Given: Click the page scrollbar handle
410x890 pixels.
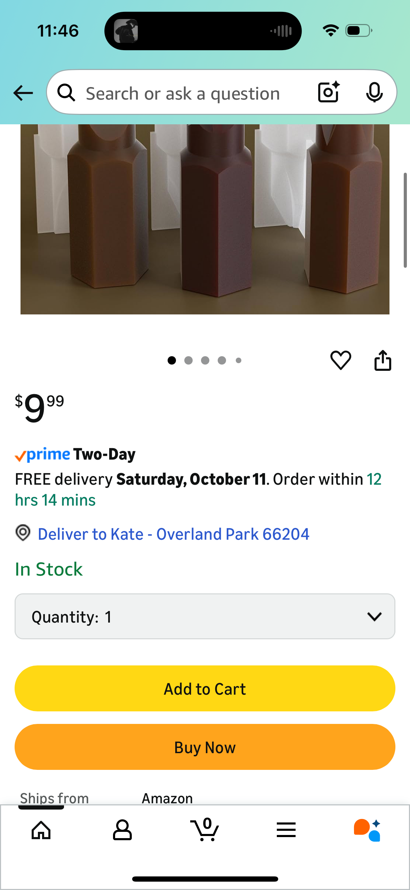Looking at the screenshot, I should click(405, 220).
